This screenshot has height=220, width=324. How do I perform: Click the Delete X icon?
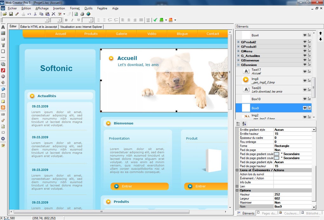pos(53,14)
